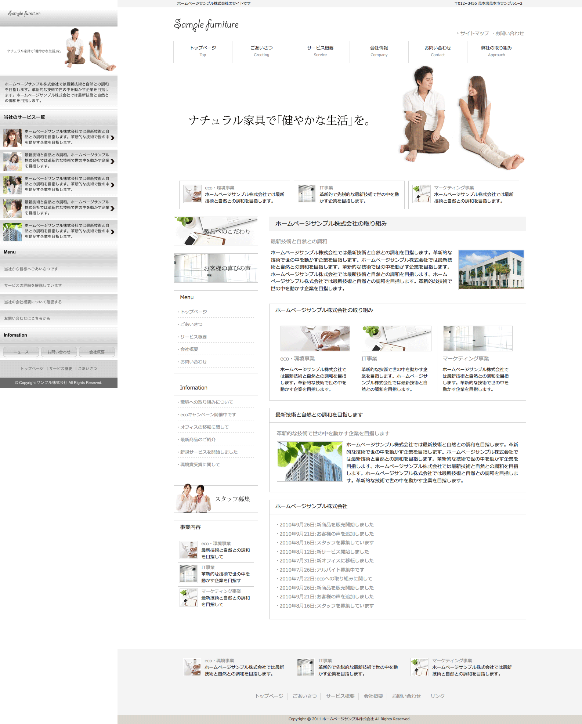Click the green leaves and skyscraper image

[310, 461]
